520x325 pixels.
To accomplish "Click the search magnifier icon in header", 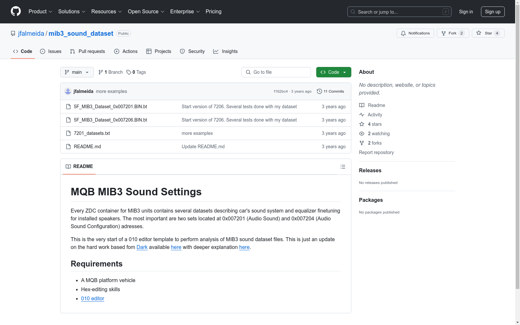I will tap(353, 12).
